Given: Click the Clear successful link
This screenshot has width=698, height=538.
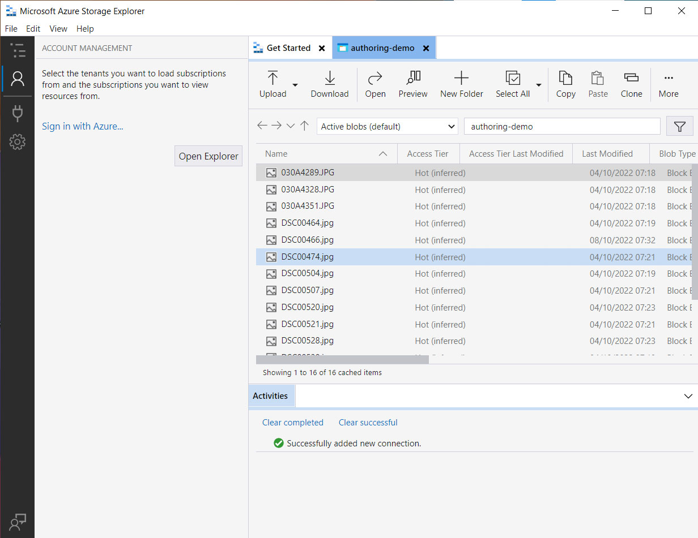Looking at the screenshot, I should click(x=368, y=423).
